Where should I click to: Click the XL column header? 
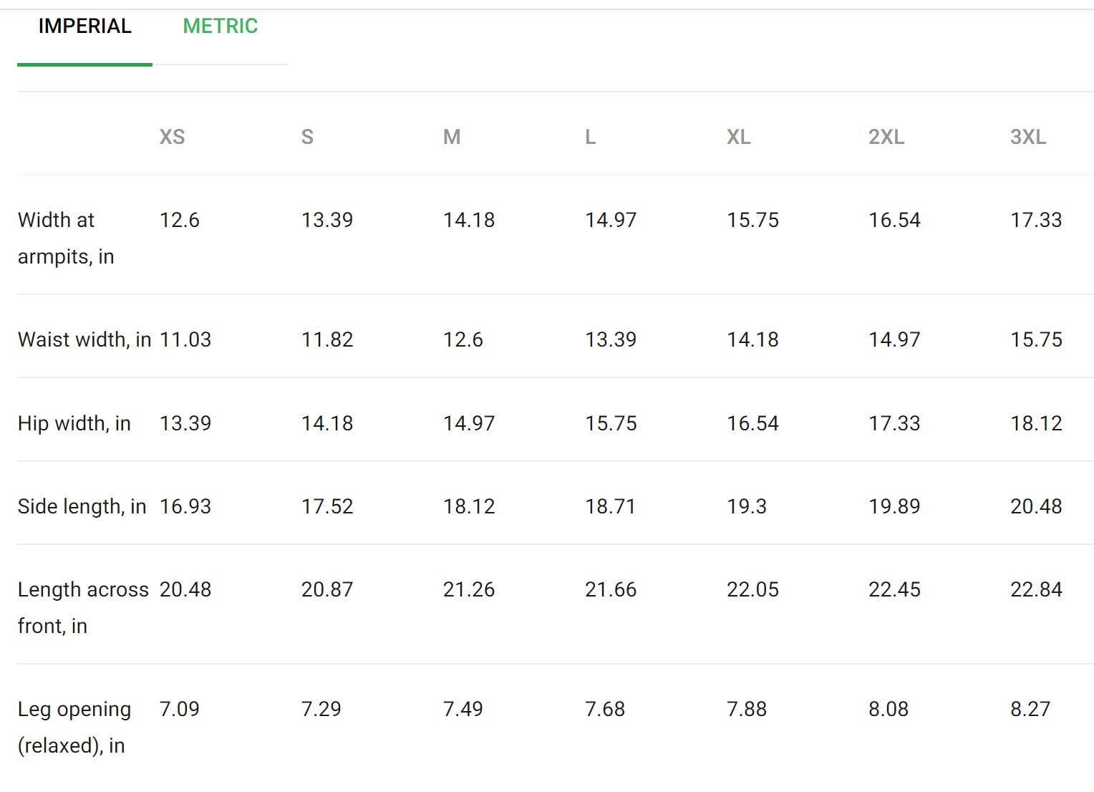739,137
